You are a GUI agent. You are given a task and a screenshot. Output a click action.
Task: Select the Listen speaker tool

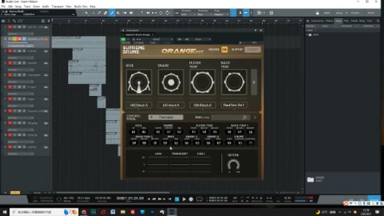click(x=131, y=13)
